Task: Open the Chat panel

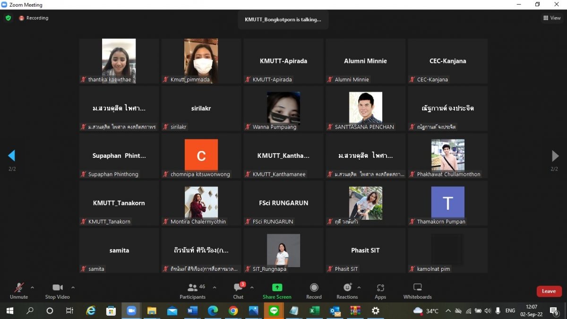Action: click(239, 291)
